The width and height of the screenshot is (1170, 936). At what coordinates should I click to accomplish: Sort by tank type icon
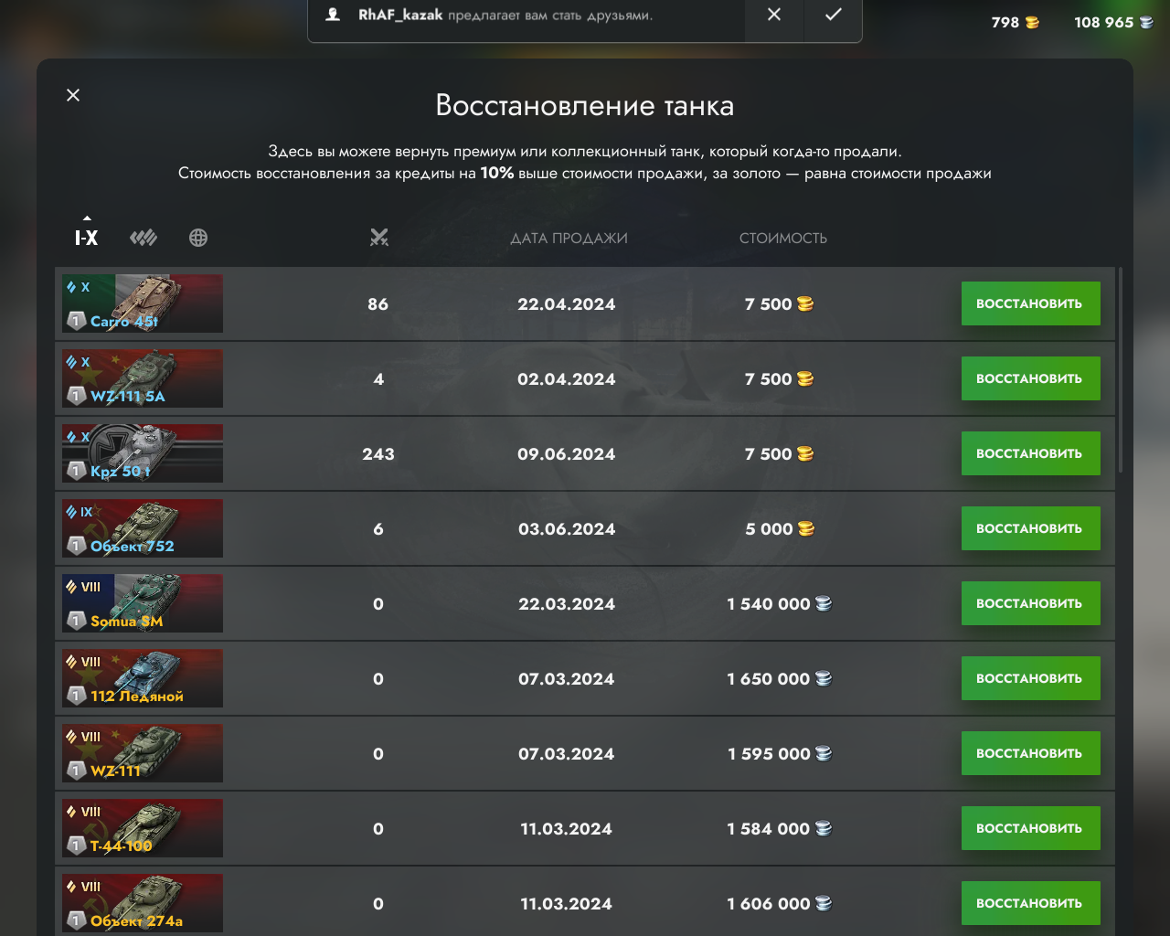click(x=144, y=238)
